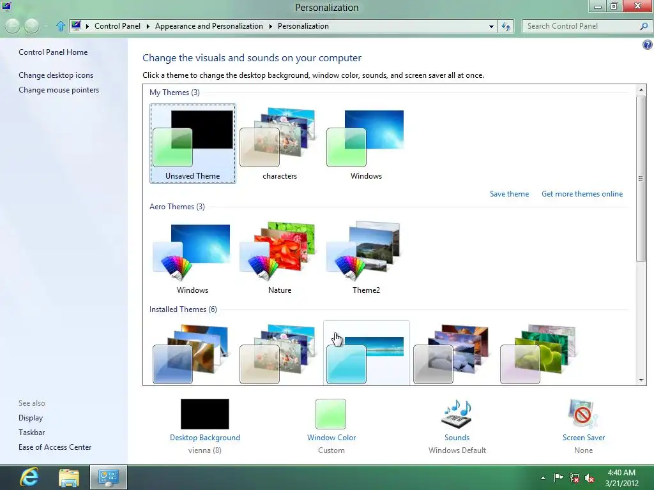The height and width of the screenshot is (490, 654).
Task: Click Appearance and Personalization breadcrumb
Action: [209, 26]
